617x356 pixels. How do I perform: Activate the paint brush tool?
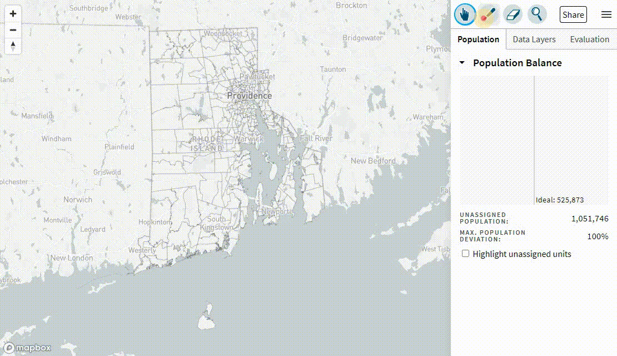point(489,14)
